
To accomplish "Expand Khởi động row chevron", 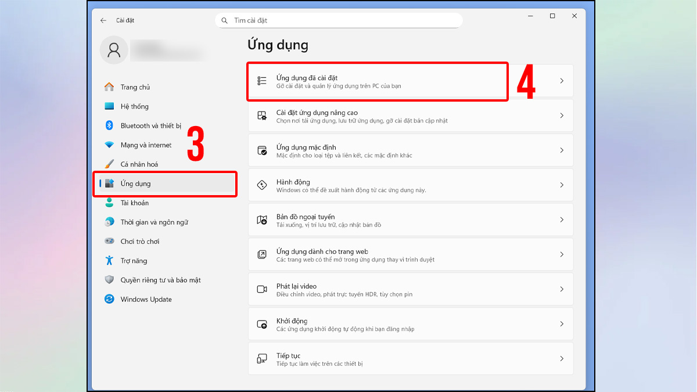I will click(x=562, y=324).
